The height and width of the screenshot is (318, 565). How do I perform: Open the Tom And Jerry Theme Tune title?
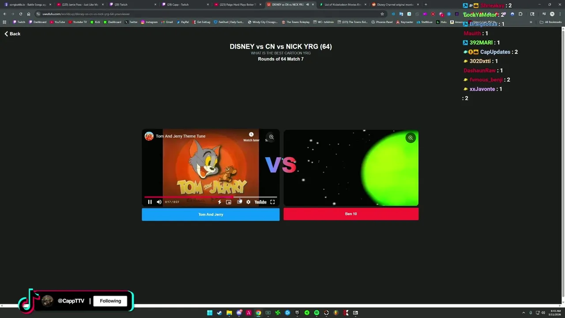tap(181, 136)
